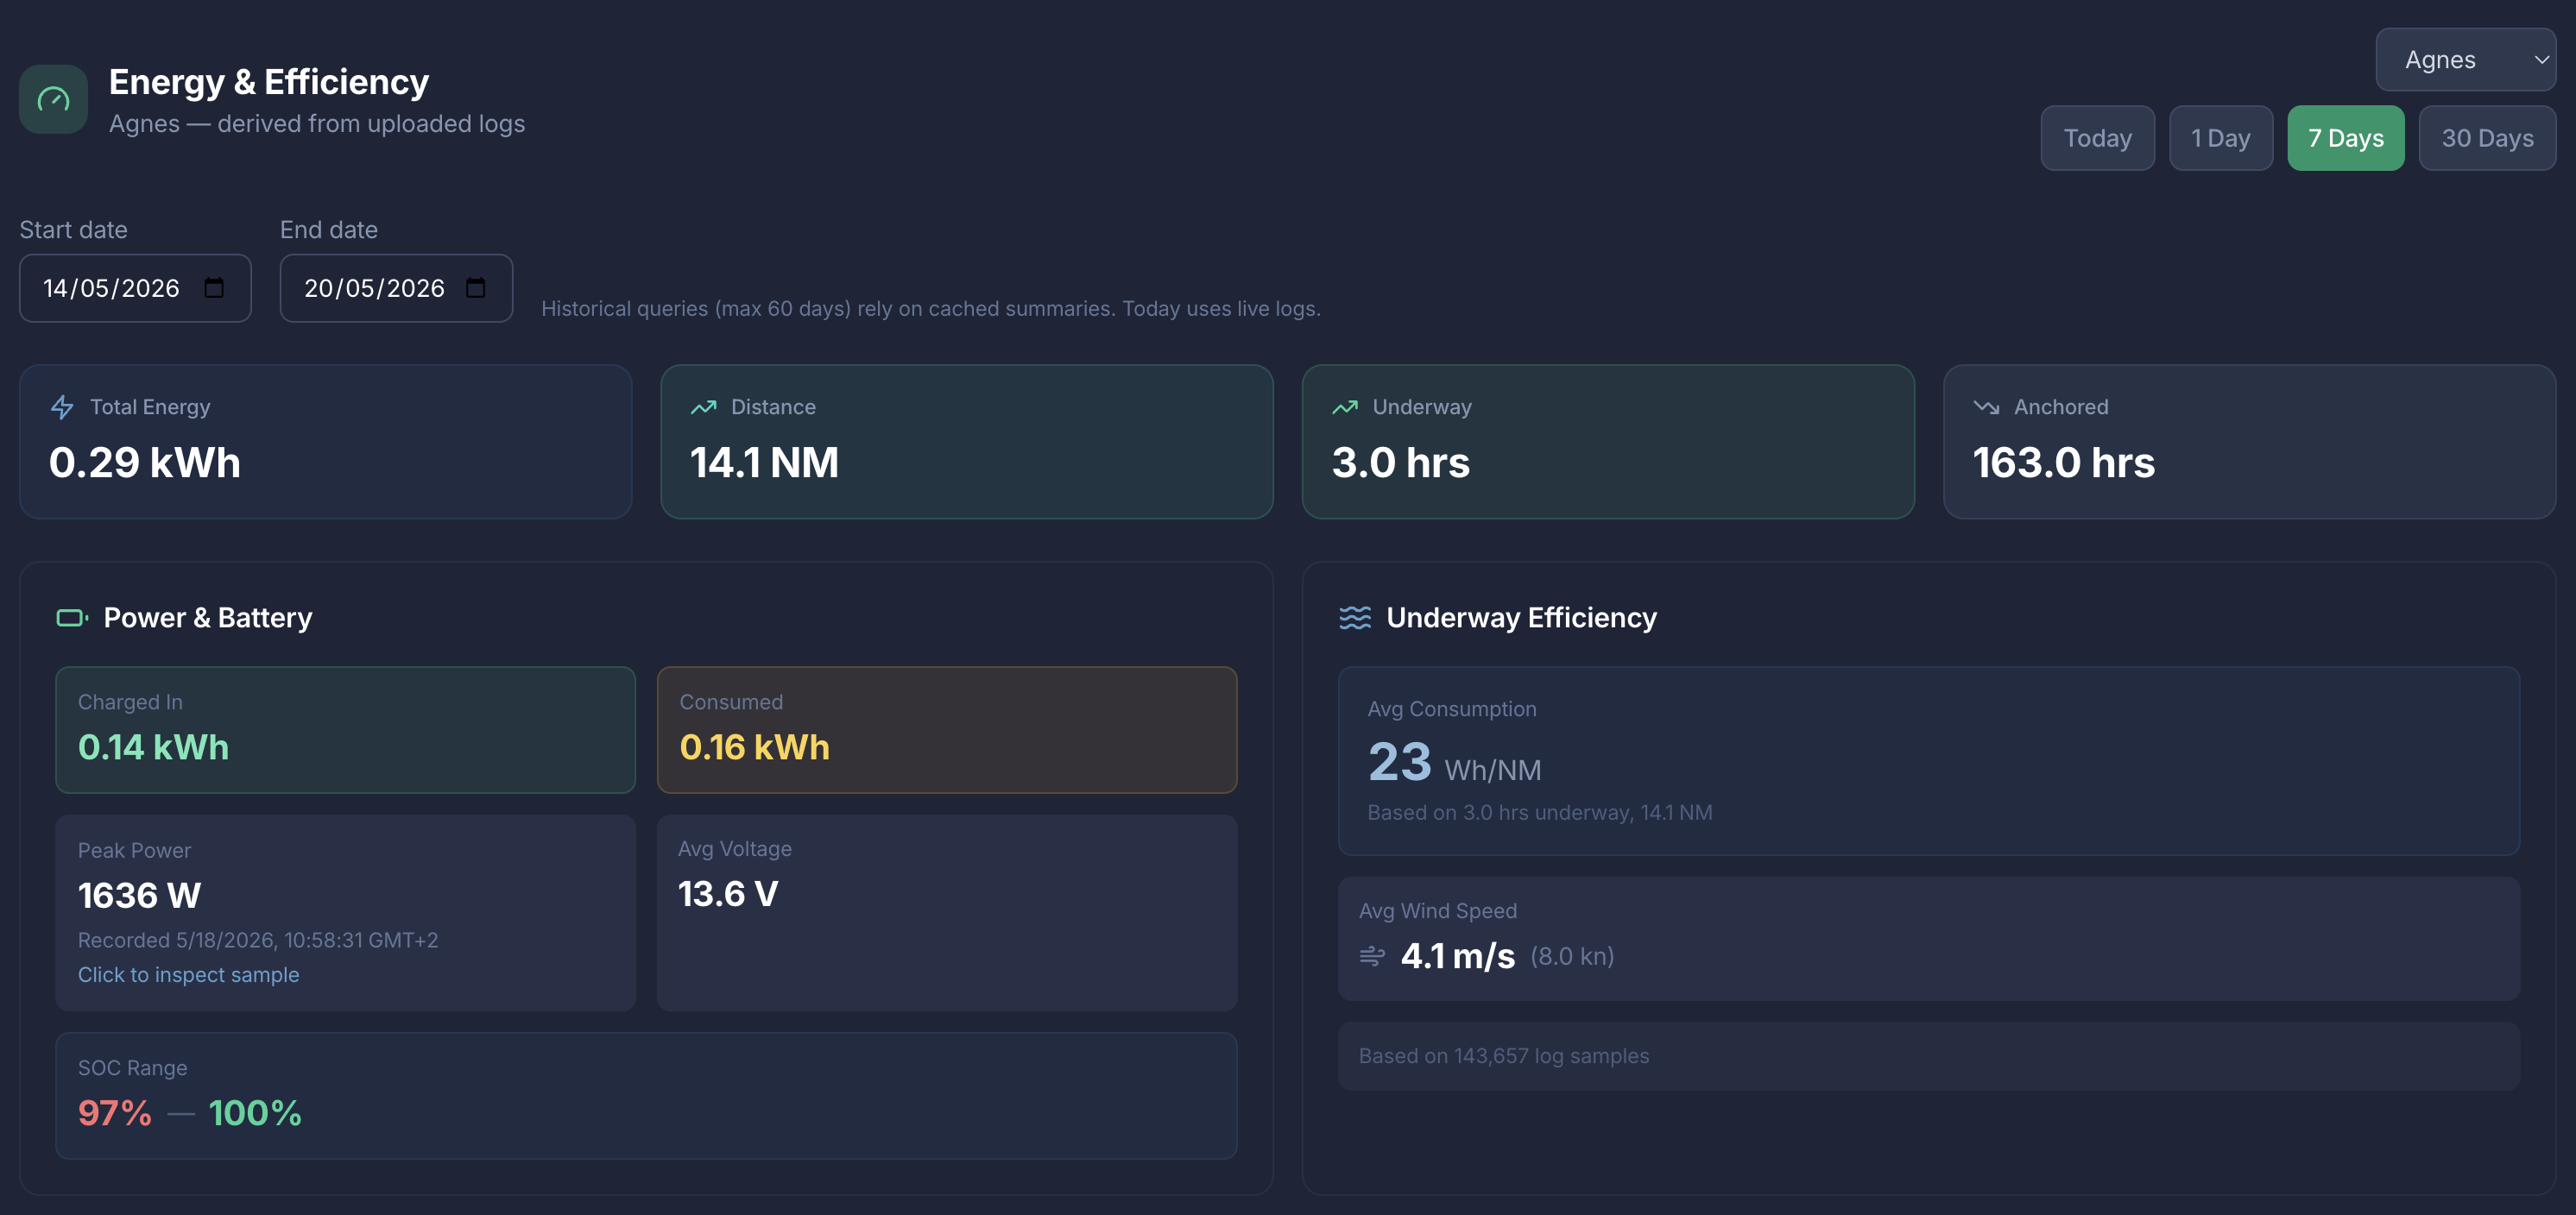This screenshot has height=1215, width=2576.
Task: Click the Distance 14.1 NM card
Action: click(x=967, y=441)
